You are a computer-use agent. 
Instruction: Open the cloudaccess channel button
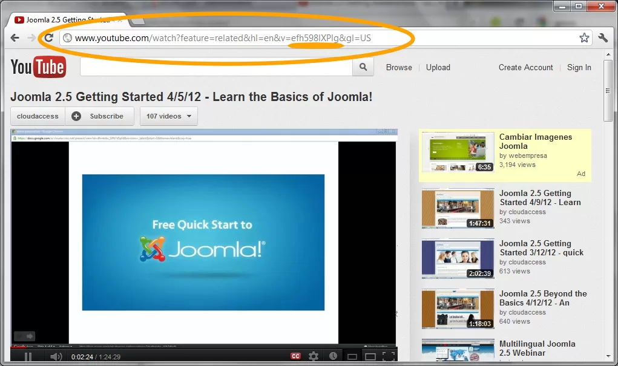(x=38, y=116)
